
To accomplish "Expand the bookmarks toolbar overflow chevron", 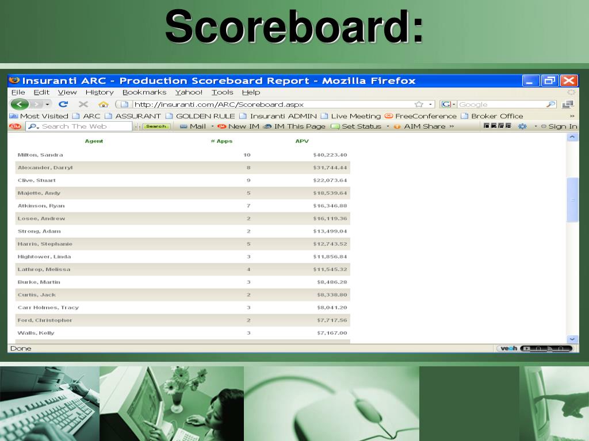I will click(x=572, y=116).
